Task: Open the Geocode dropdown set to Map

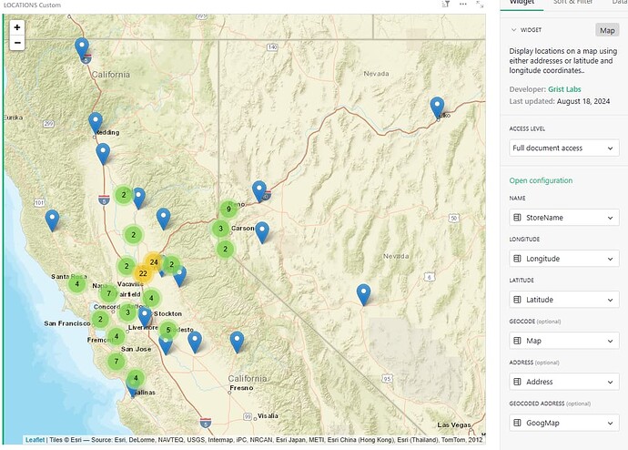Action: (x=564, y=341)
